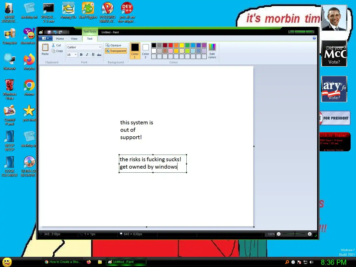Select Transparent background option
Screen dimensions: 356x267
116,51
